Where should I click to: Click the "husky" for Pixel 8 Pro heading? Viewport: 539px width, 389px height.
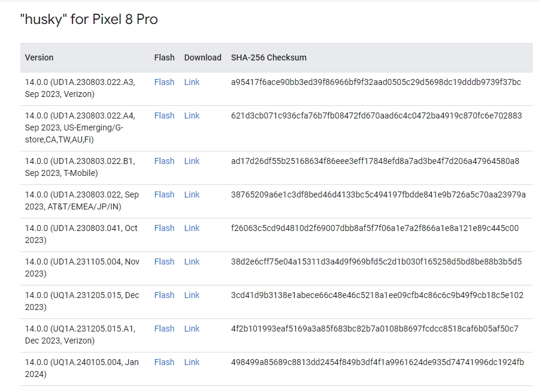tap(89, 19)
